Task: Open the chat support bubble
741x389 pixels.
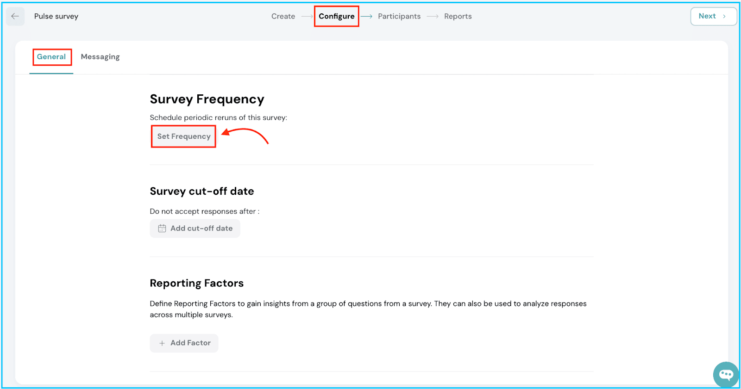Action: point(726,374)
